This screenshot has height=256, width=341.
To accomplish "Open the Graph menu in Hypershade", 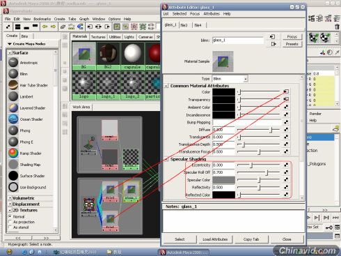I will click(x=84, y=19).
